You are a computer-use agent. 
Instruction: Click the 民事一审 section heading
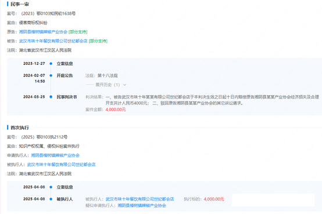coord(20,4)
